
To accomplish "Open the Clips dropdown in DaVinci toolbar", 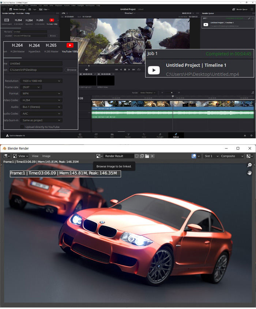I will (x=44, y=10).
